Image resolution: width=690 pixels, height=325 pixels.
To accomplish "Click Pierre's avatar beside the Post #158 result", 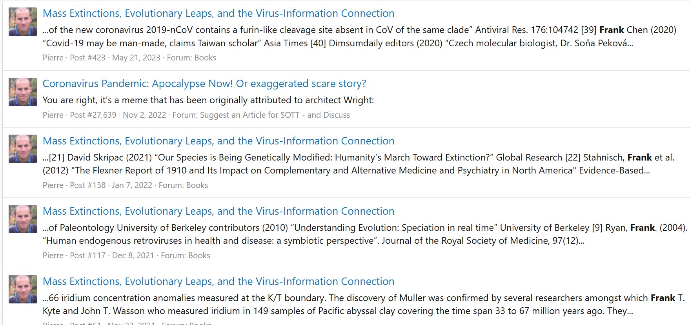I will pyautogui.click(x=23, y=149).
